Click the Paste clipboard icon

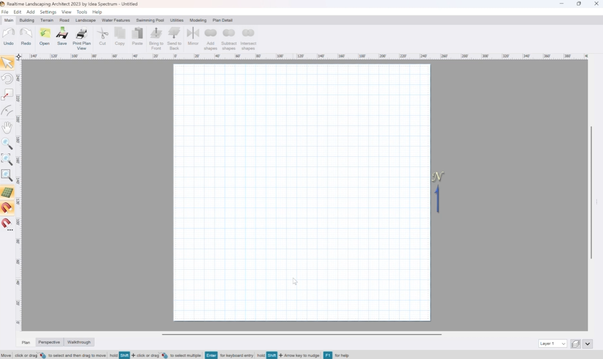pyautogui.click(x=137, y=37)
